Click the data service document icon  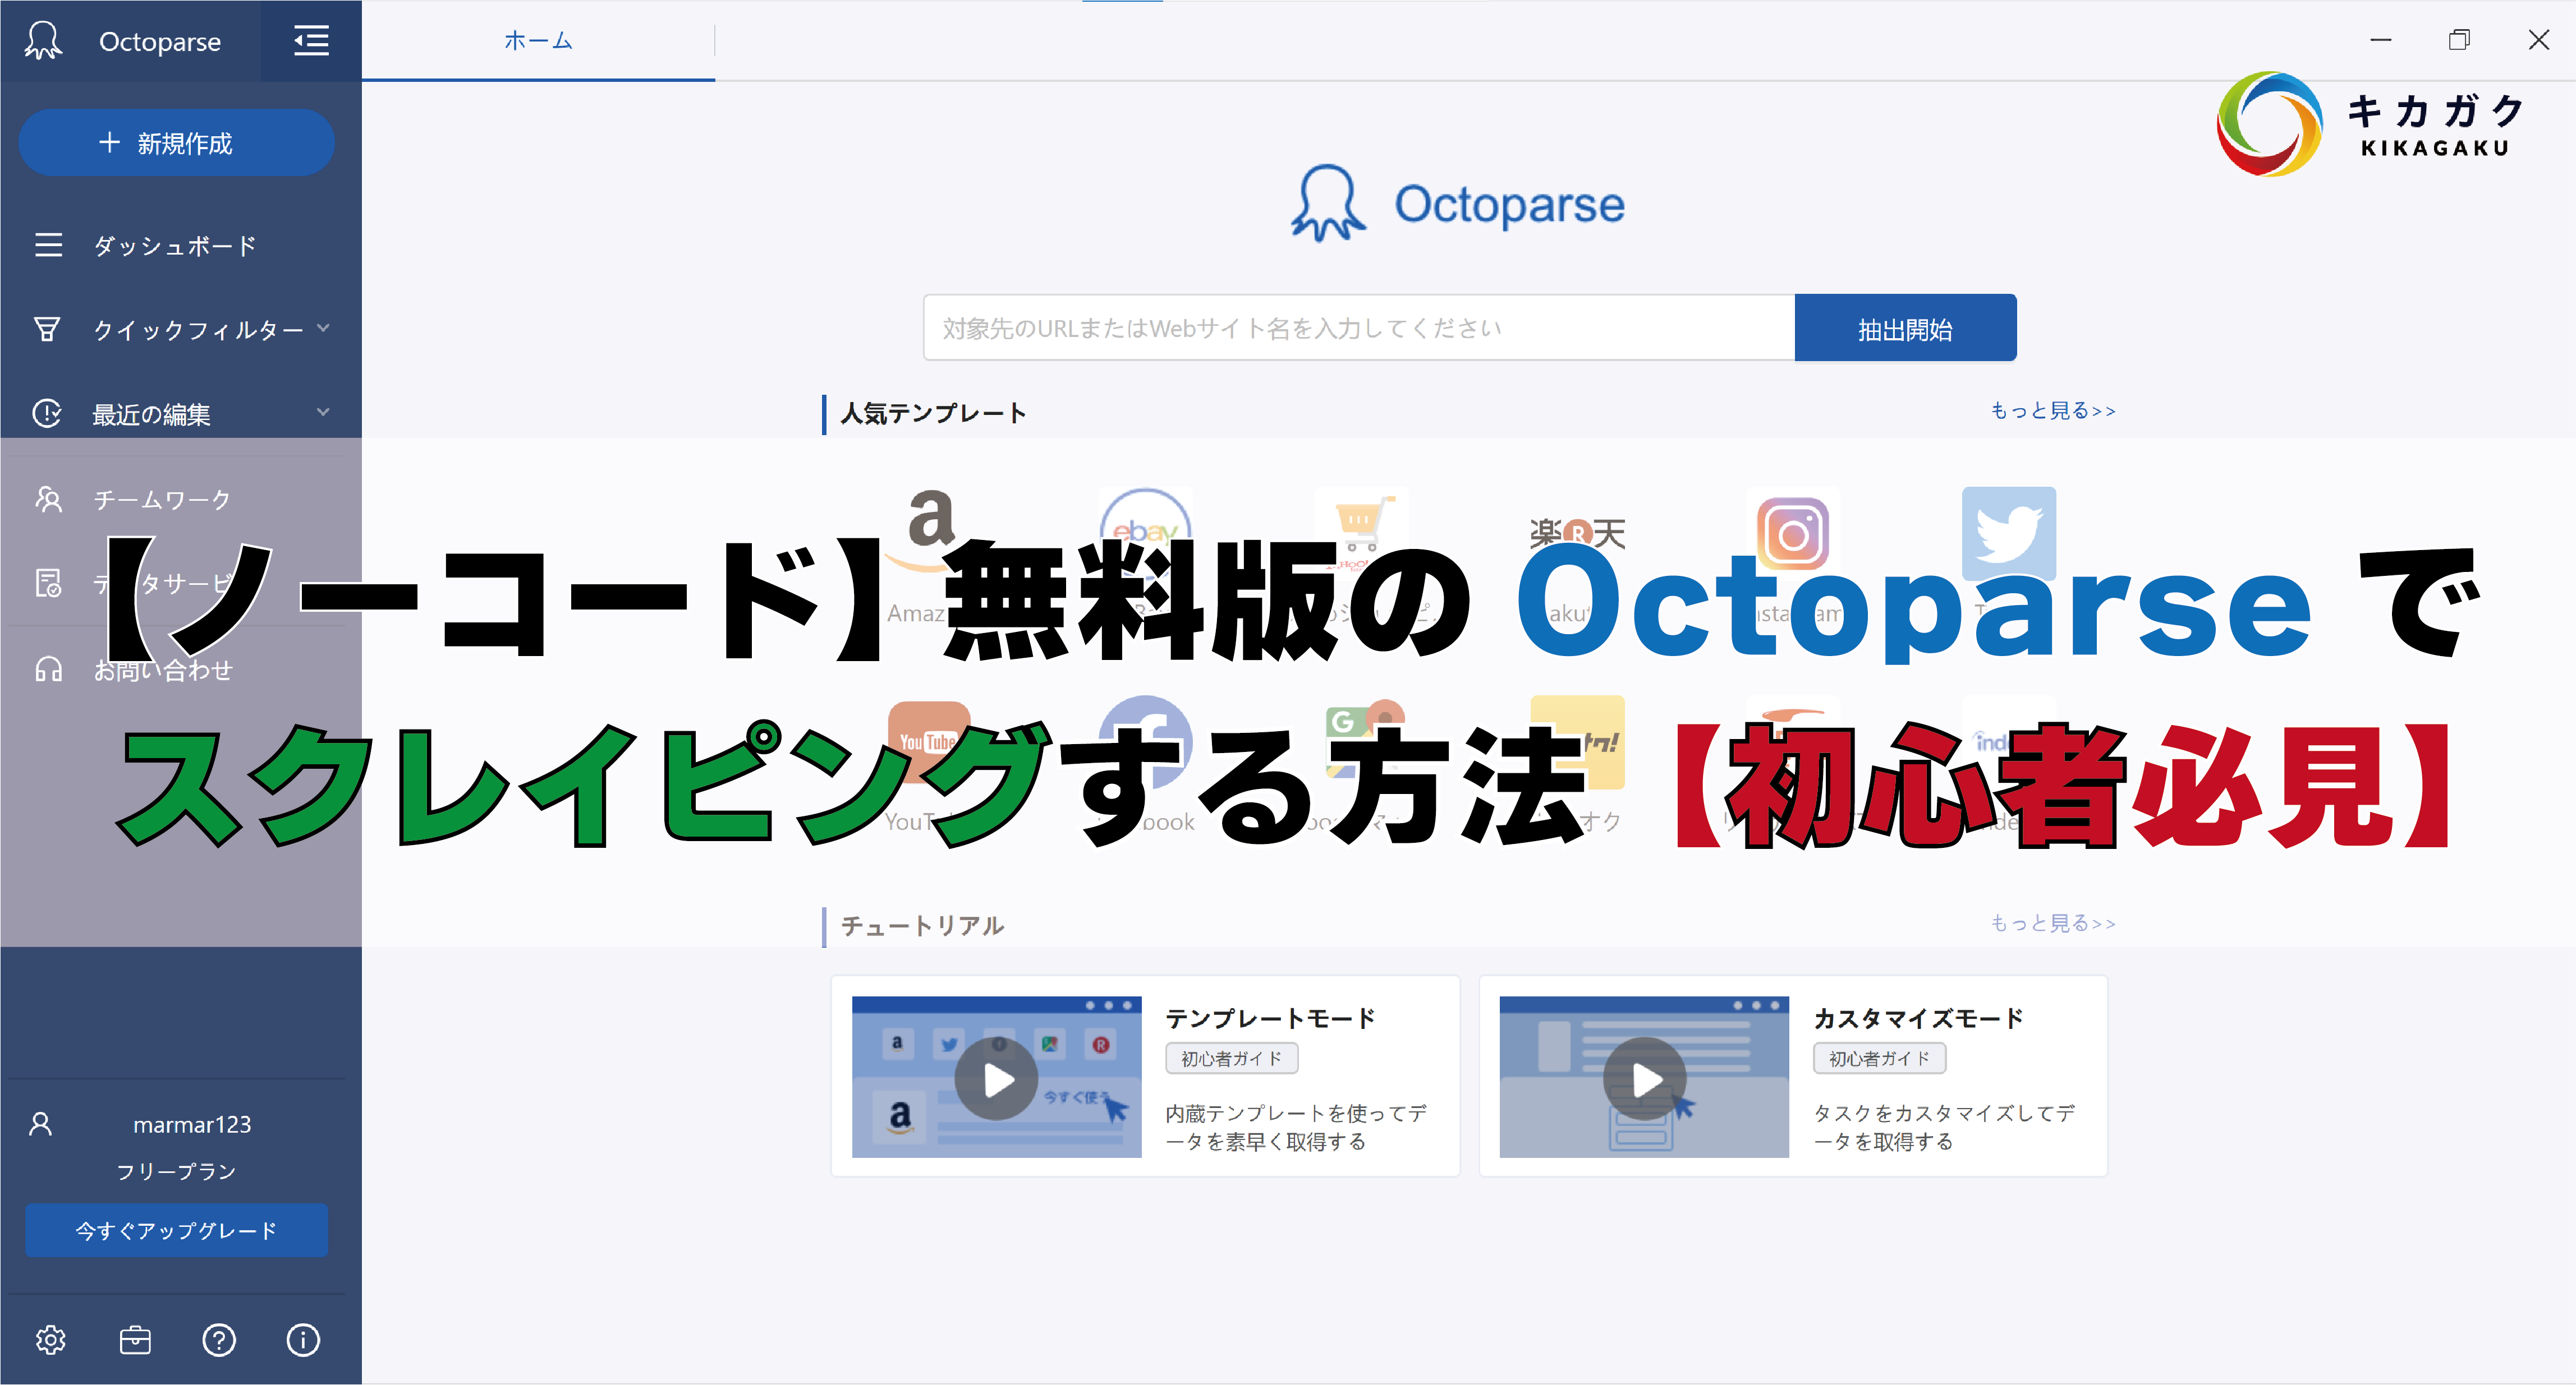tap(48, 583)
